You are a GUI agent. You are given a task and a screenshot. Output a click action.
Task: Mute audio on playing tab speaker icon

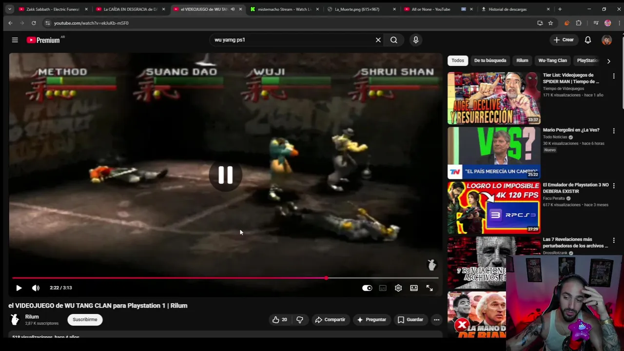point(233,9)
